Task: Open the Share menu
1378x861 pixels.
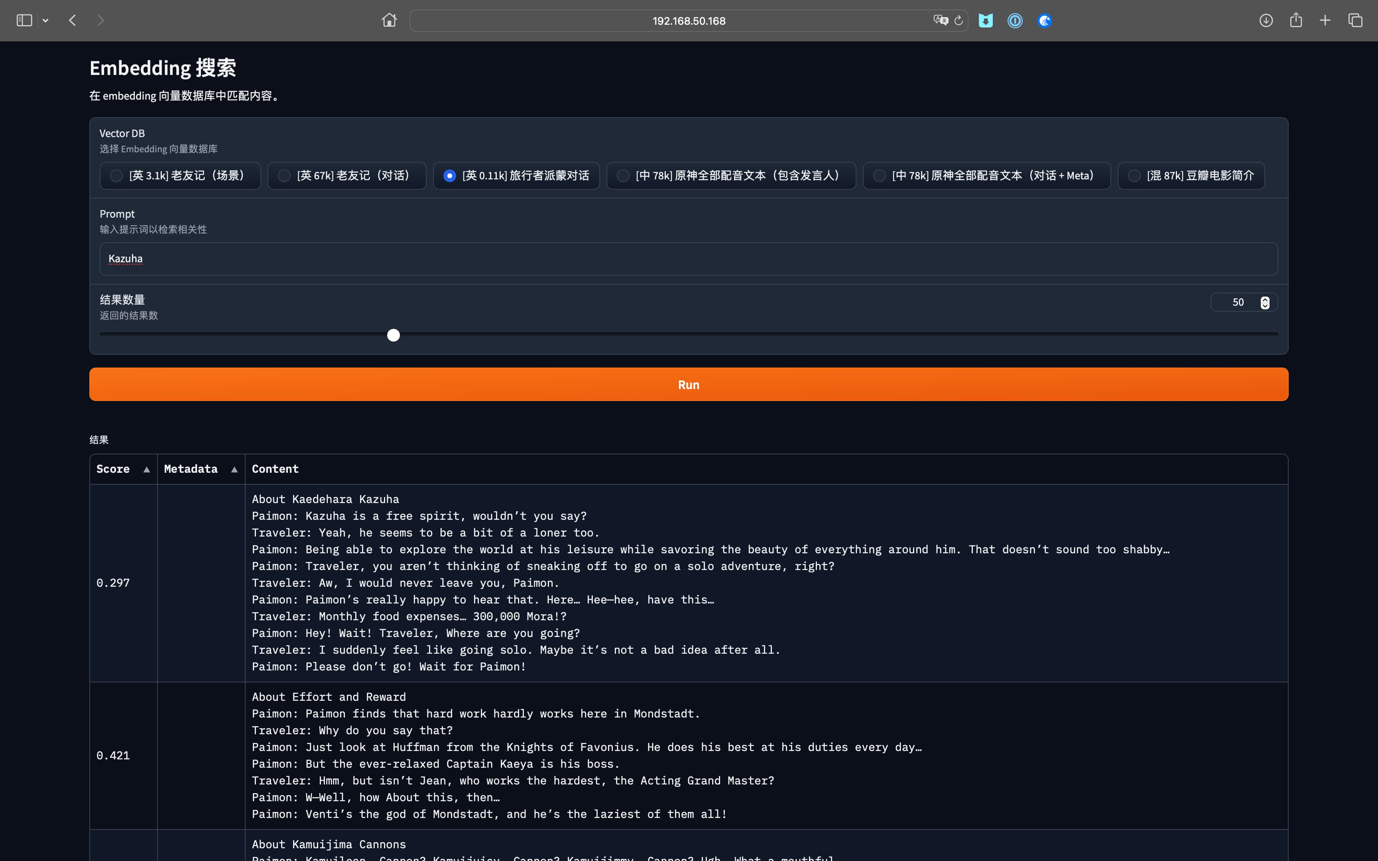Action: pyautogui.click(x=1296, y=20)
